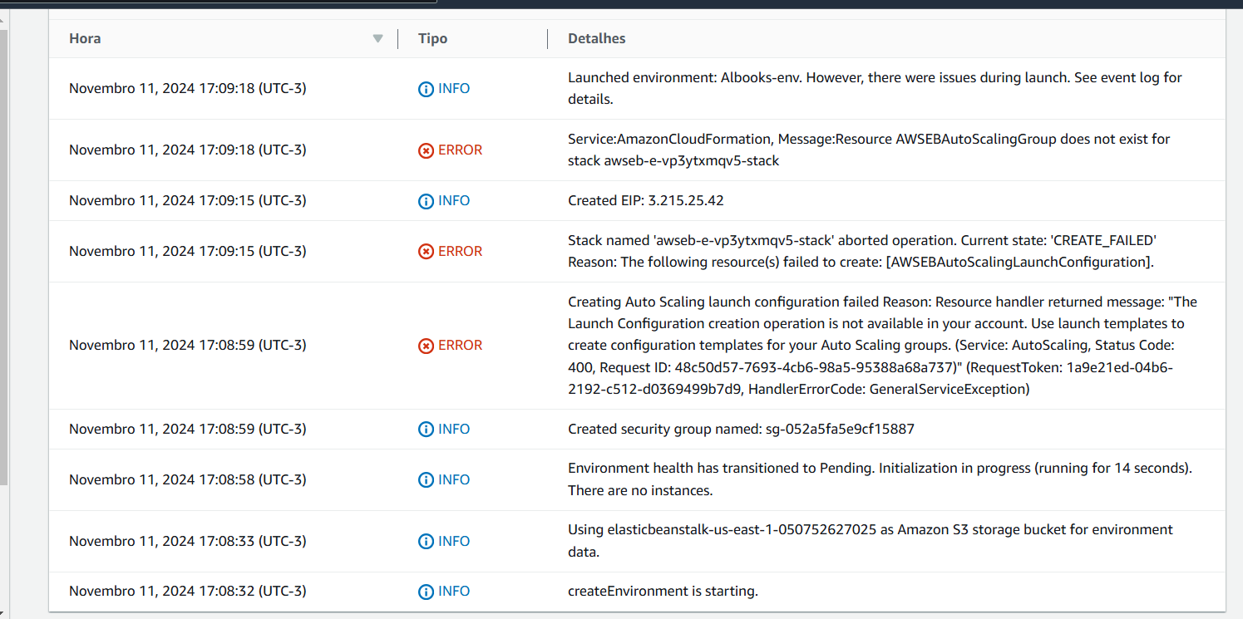Click the ERROR icon for launch configuration failed event
Screen dimensions: 1243x619
pyautogui.click(x=426, y=346)
